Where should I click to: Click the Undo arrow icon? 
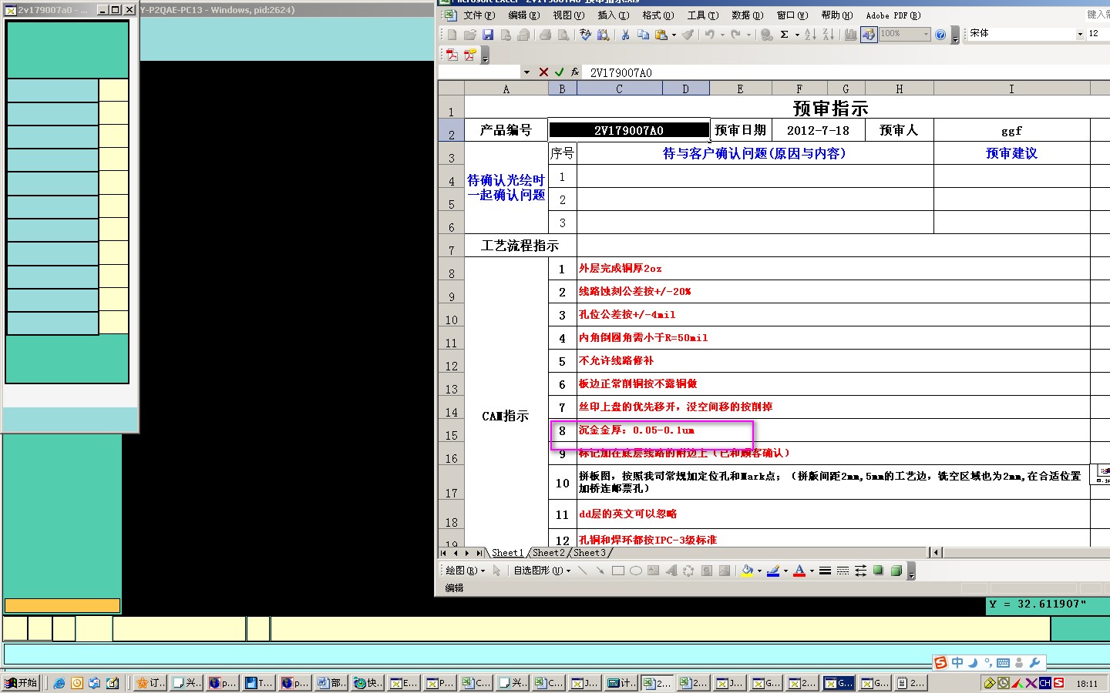pyautogui.click(x=710, y=35)
